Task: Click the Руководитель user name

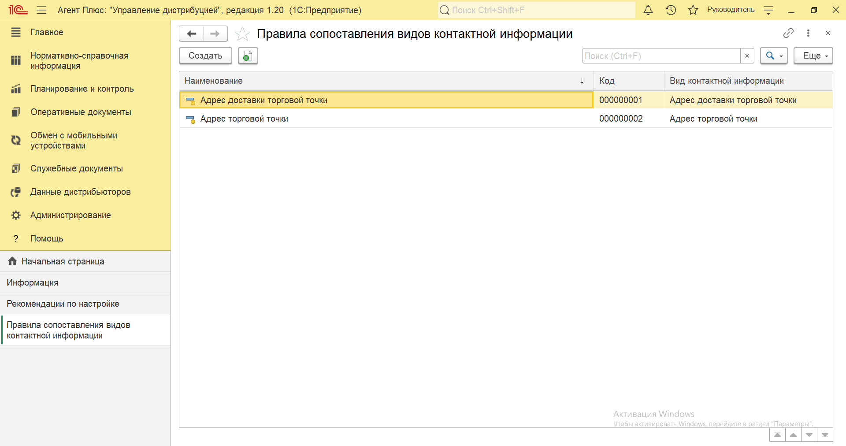Action: tap(731, 10)
